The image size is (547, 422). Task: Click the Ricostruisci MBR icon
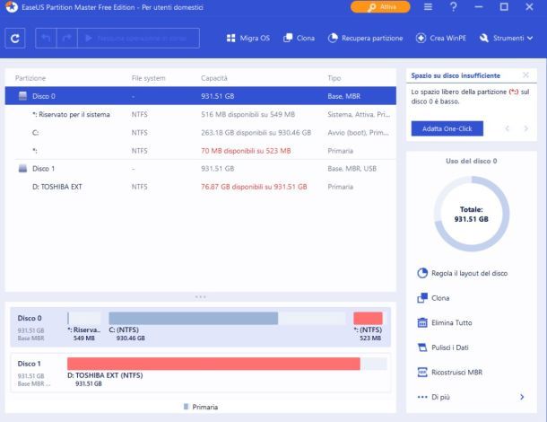tap(422, 373)
